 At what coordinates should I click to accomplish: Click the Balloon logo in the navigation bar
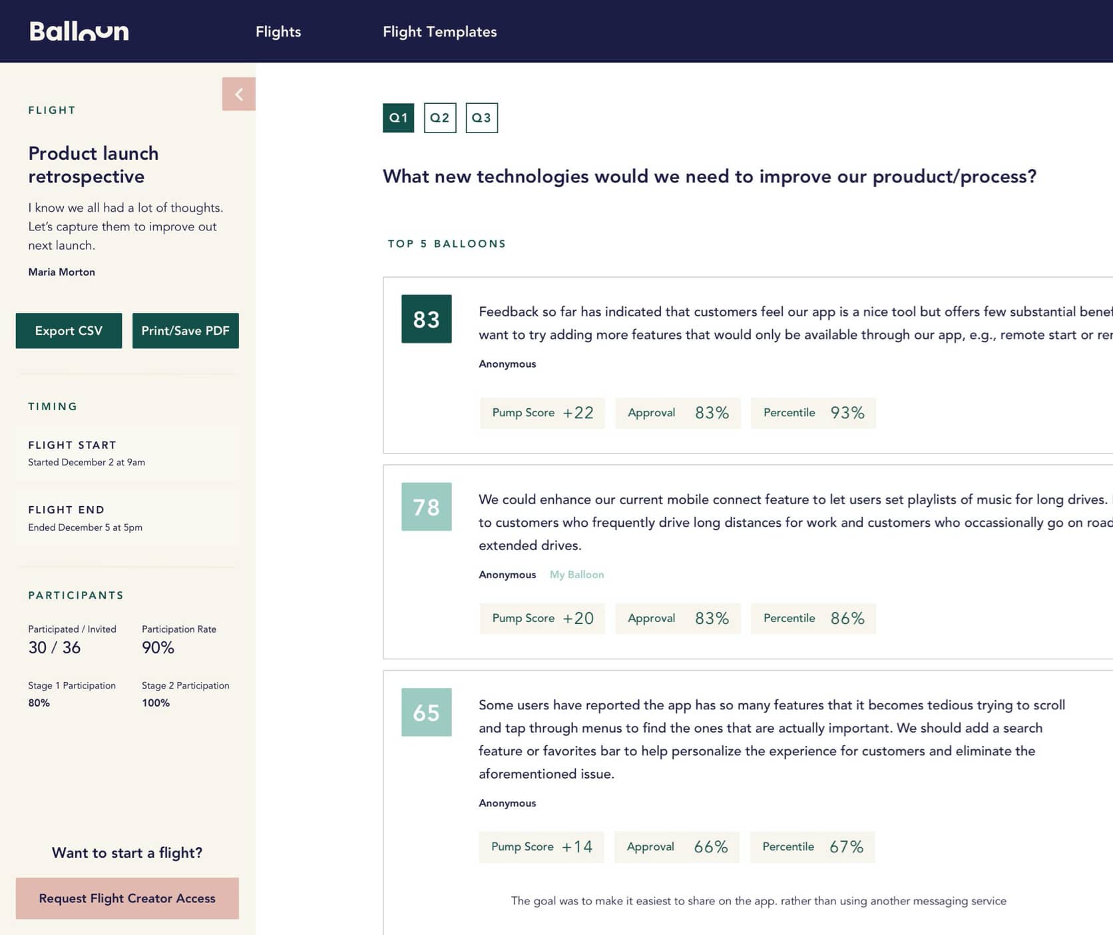pos(78,31)
